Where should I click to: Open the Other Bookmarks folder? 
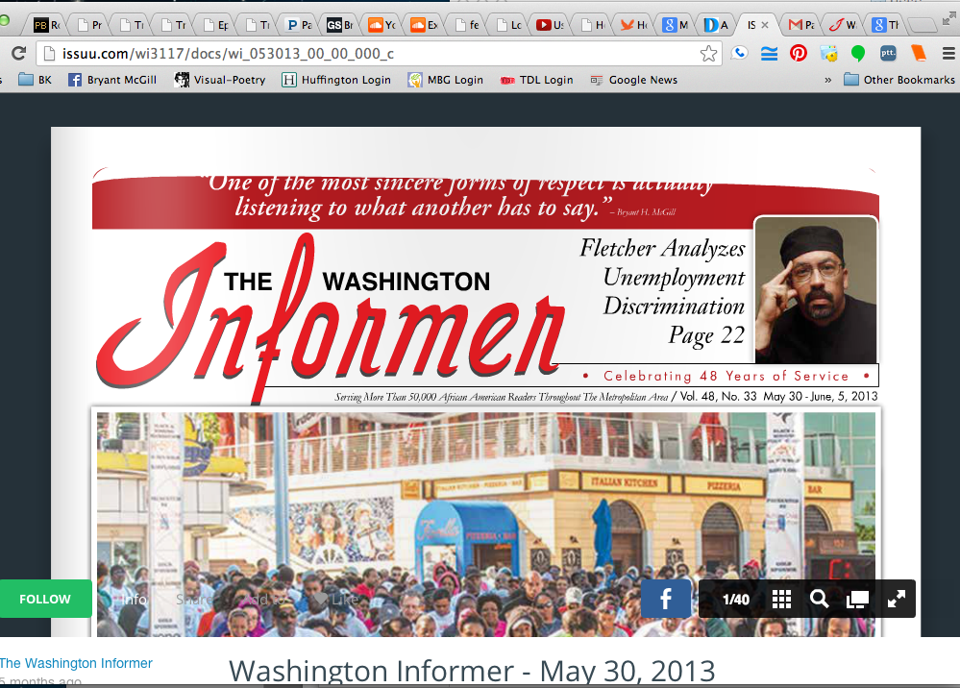coord(899,80)
